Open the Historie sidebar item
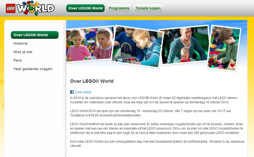The image size is (254, 157). [20, 43]
